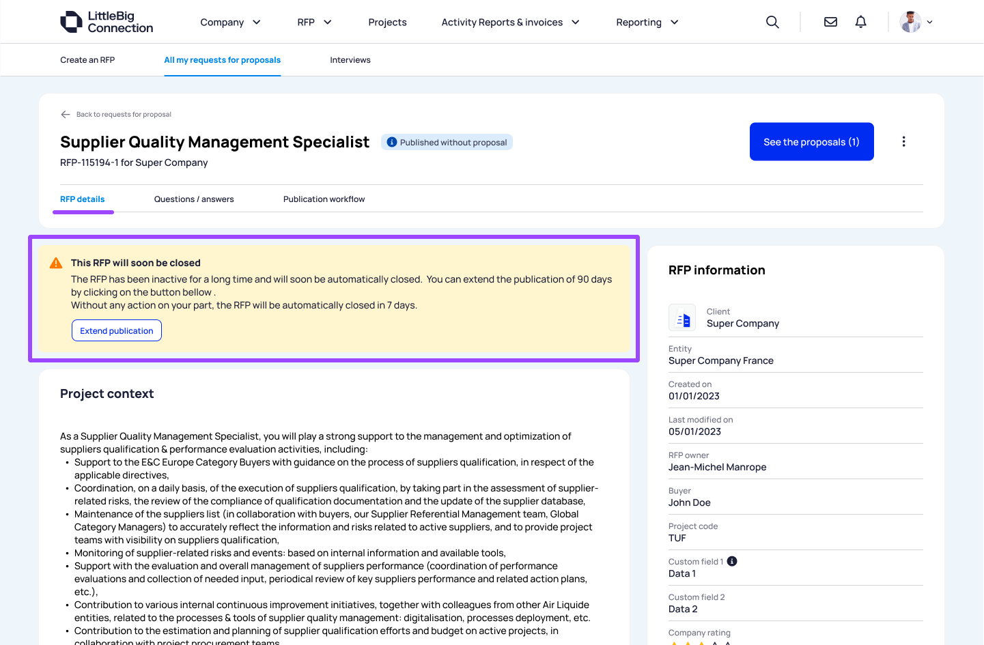Image resolution: width=984 pixels, height=645 pixels.
Task: Click the Extend publication button
Action: (117, 330)
